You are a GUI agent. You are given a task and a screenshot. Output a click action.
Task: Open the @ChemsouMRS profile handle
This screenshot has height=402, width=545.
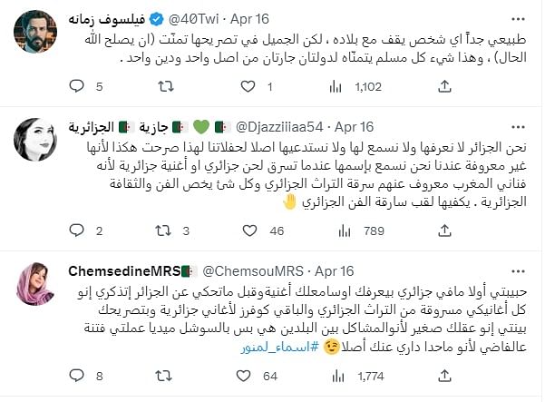coord(253,271)
